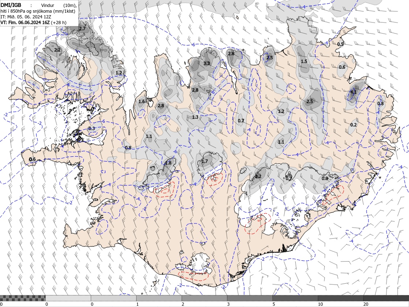Click the legend scale label 3
Screen dimensions: 409x307
click(228, 304)
